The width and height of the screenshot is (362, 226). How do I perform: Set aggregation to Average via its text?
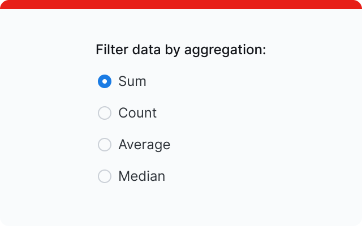144,145
